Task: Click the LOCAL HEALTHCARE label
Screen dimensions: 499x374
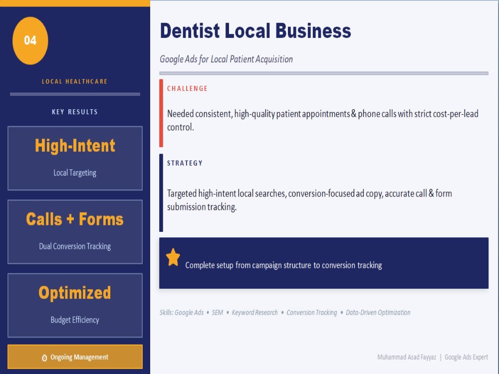Action: point(75,81)
